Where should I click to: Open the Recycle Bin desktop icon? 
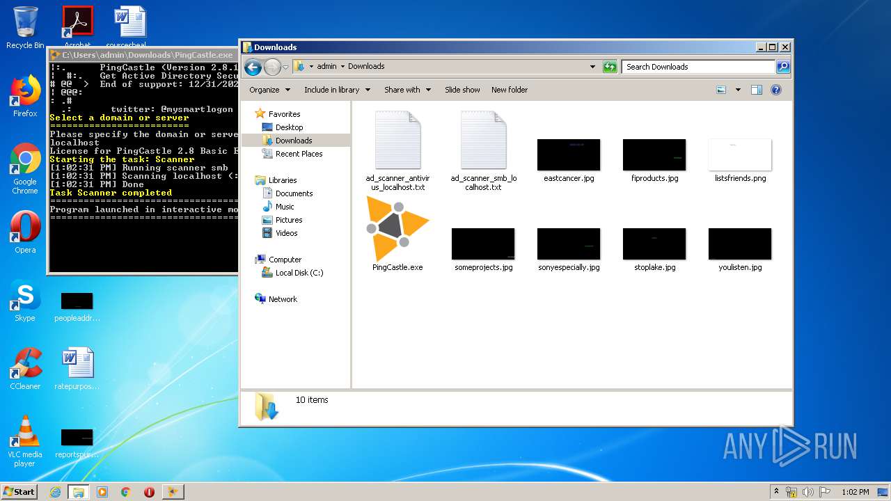pos(25,28)
